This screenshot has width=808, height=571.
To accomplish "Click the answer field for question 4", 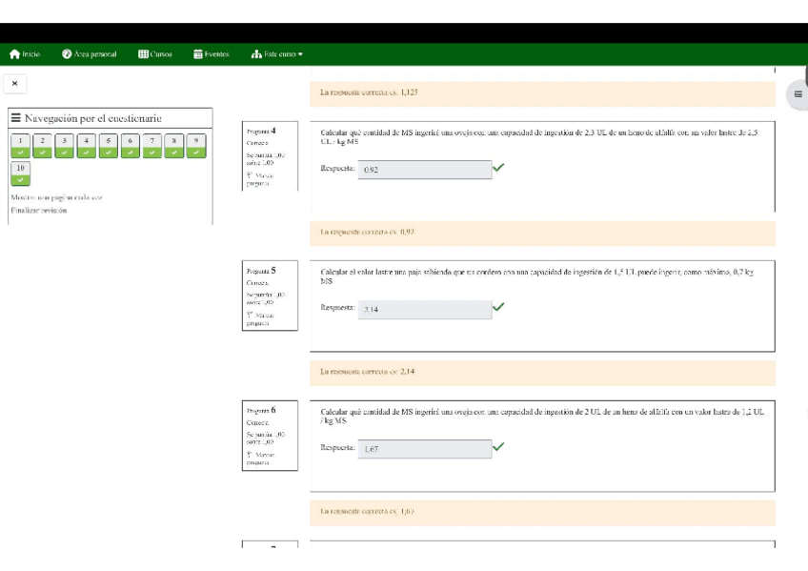I will pyautogui.click(x=425, y=170).
